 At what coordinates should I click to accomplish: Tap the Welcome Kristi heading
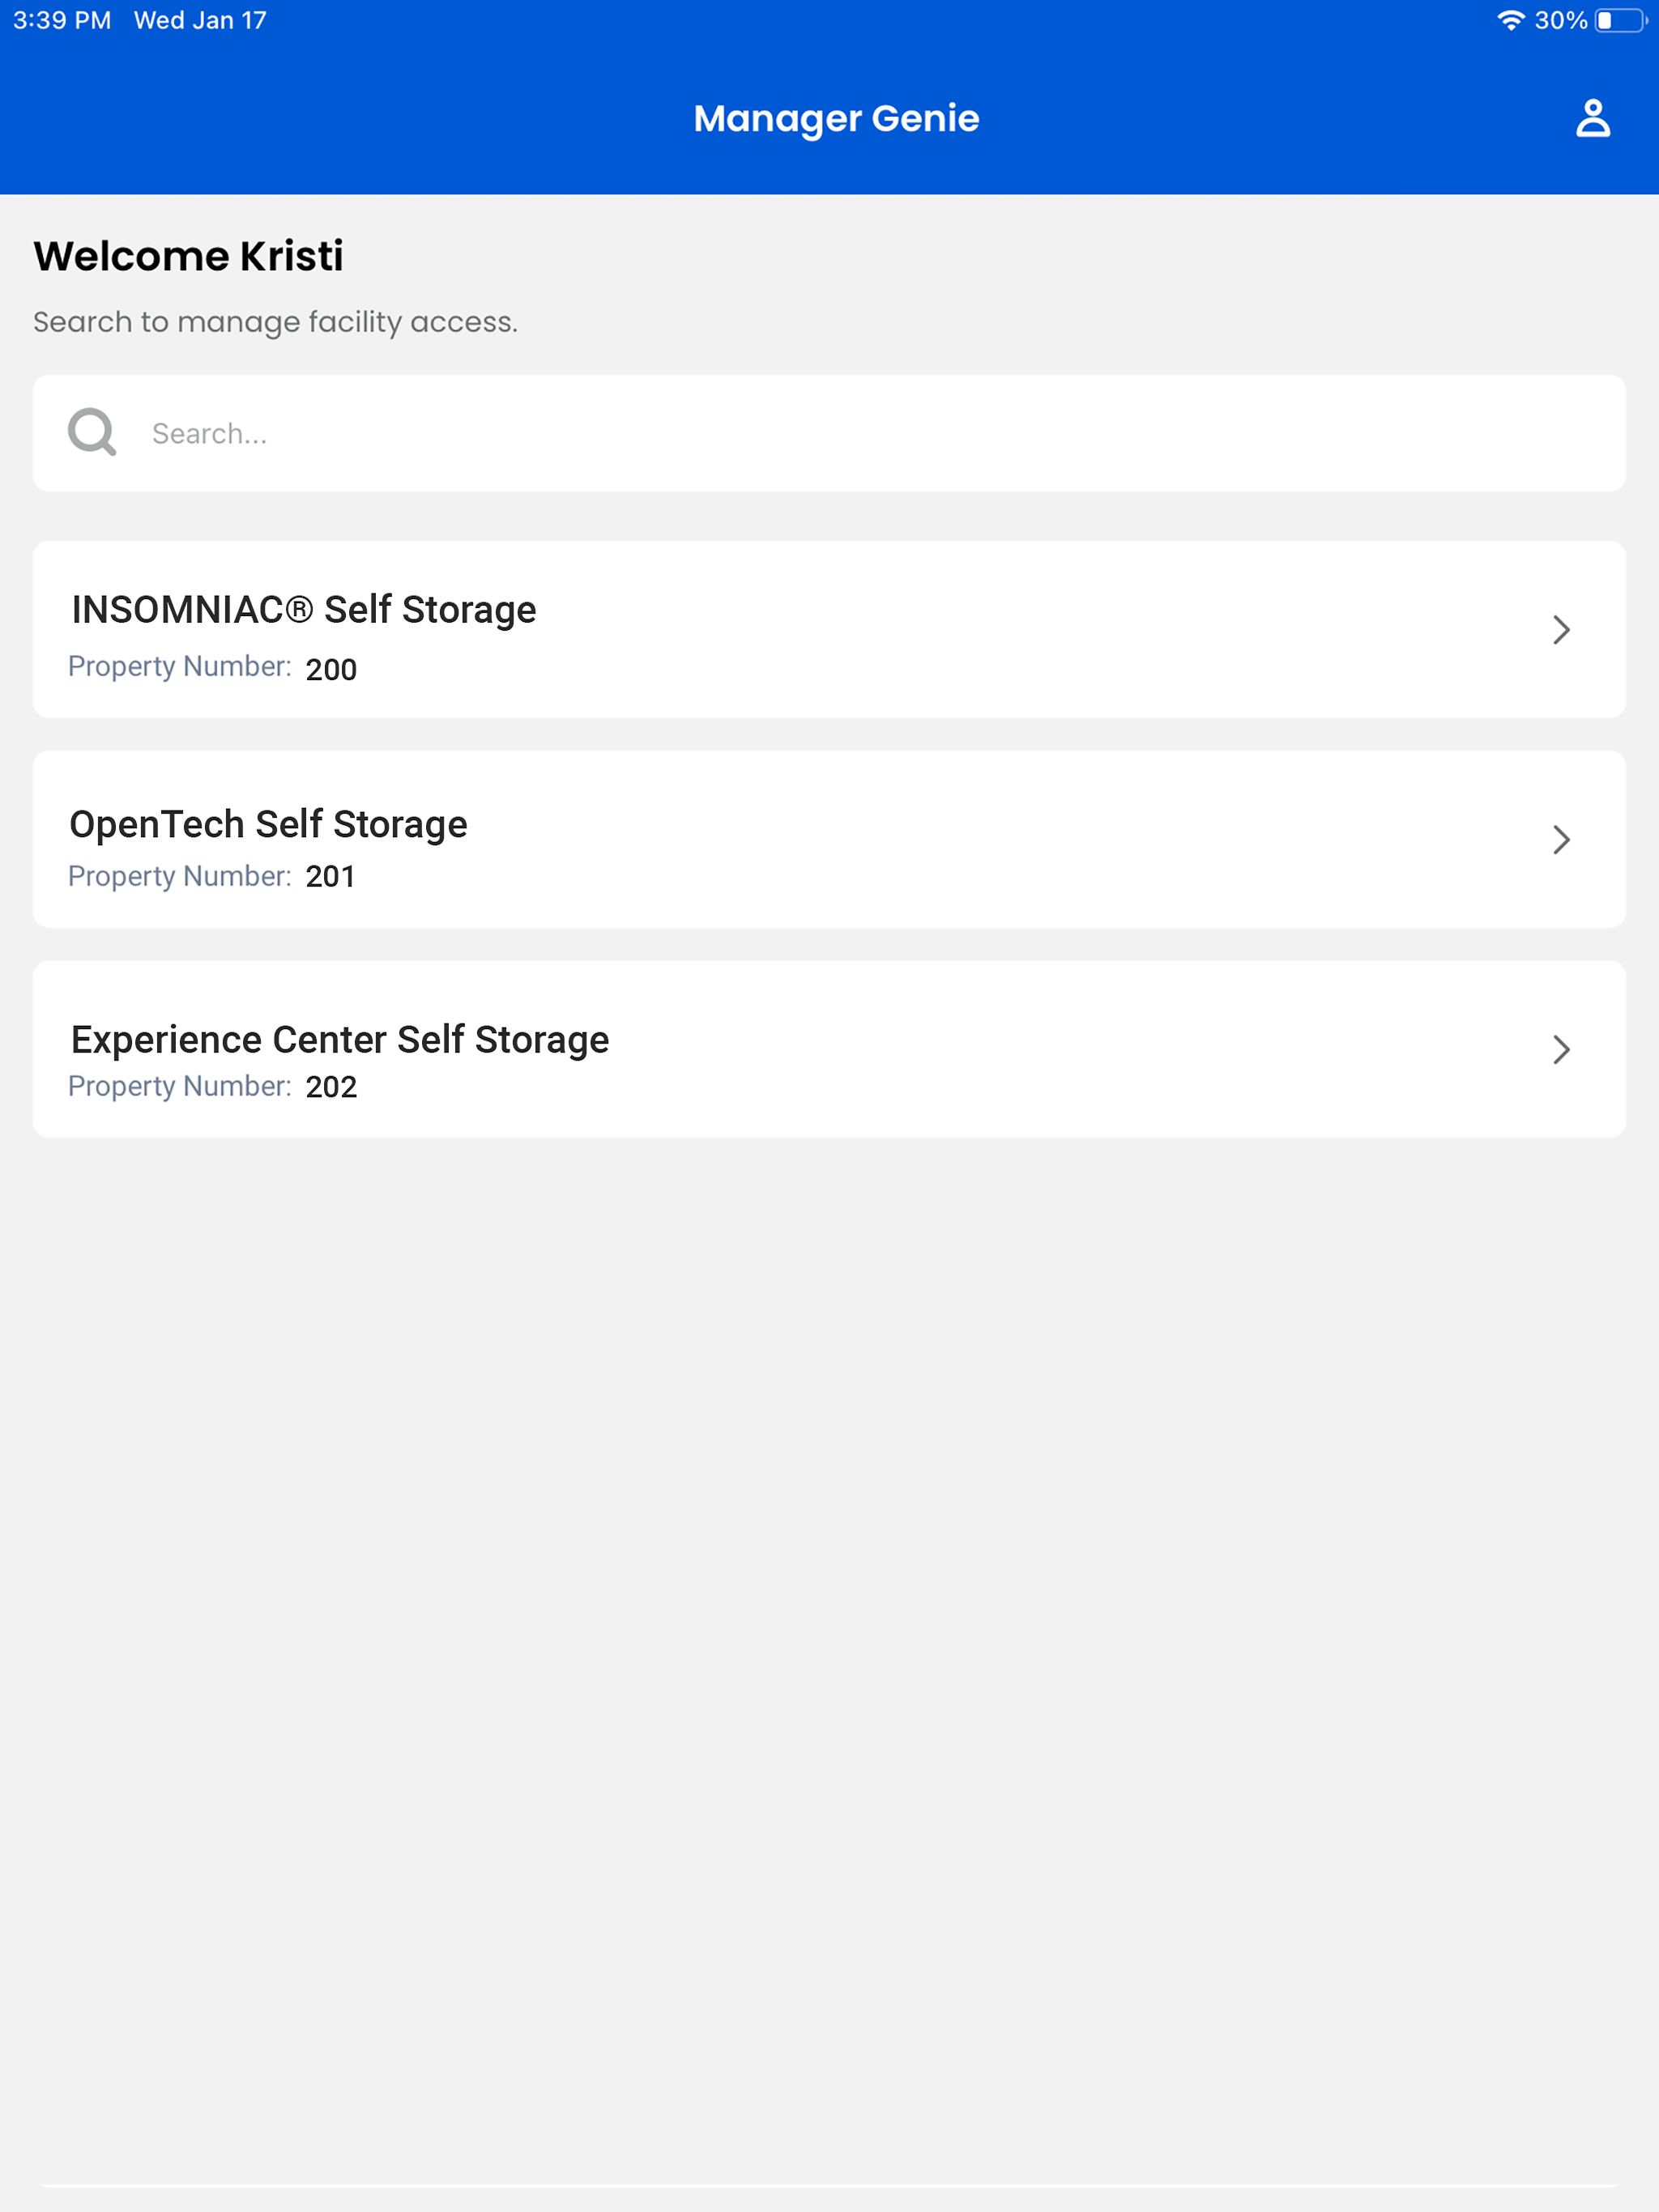pos(188,256)
